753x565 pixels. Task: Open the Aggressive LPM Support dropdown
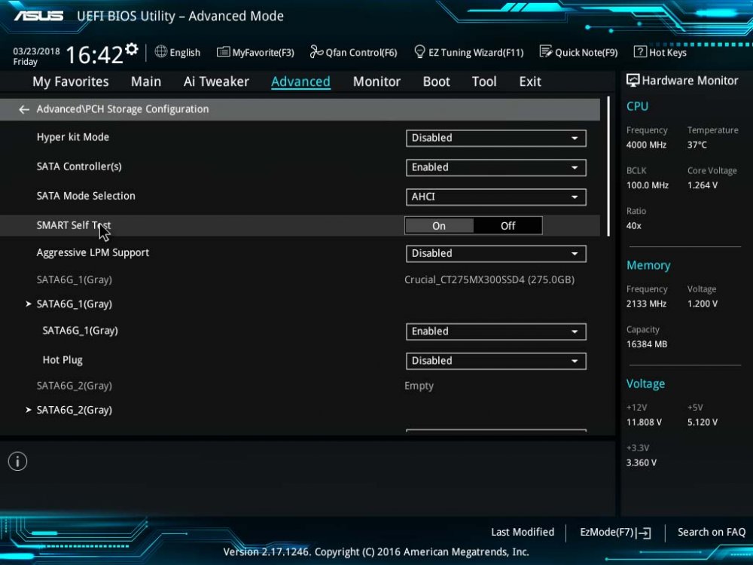[x=495, y=253]
